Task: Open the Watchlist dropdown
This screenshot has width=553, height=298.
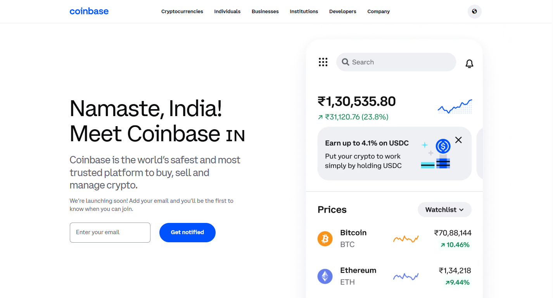Action: click(x=444, y=209)
